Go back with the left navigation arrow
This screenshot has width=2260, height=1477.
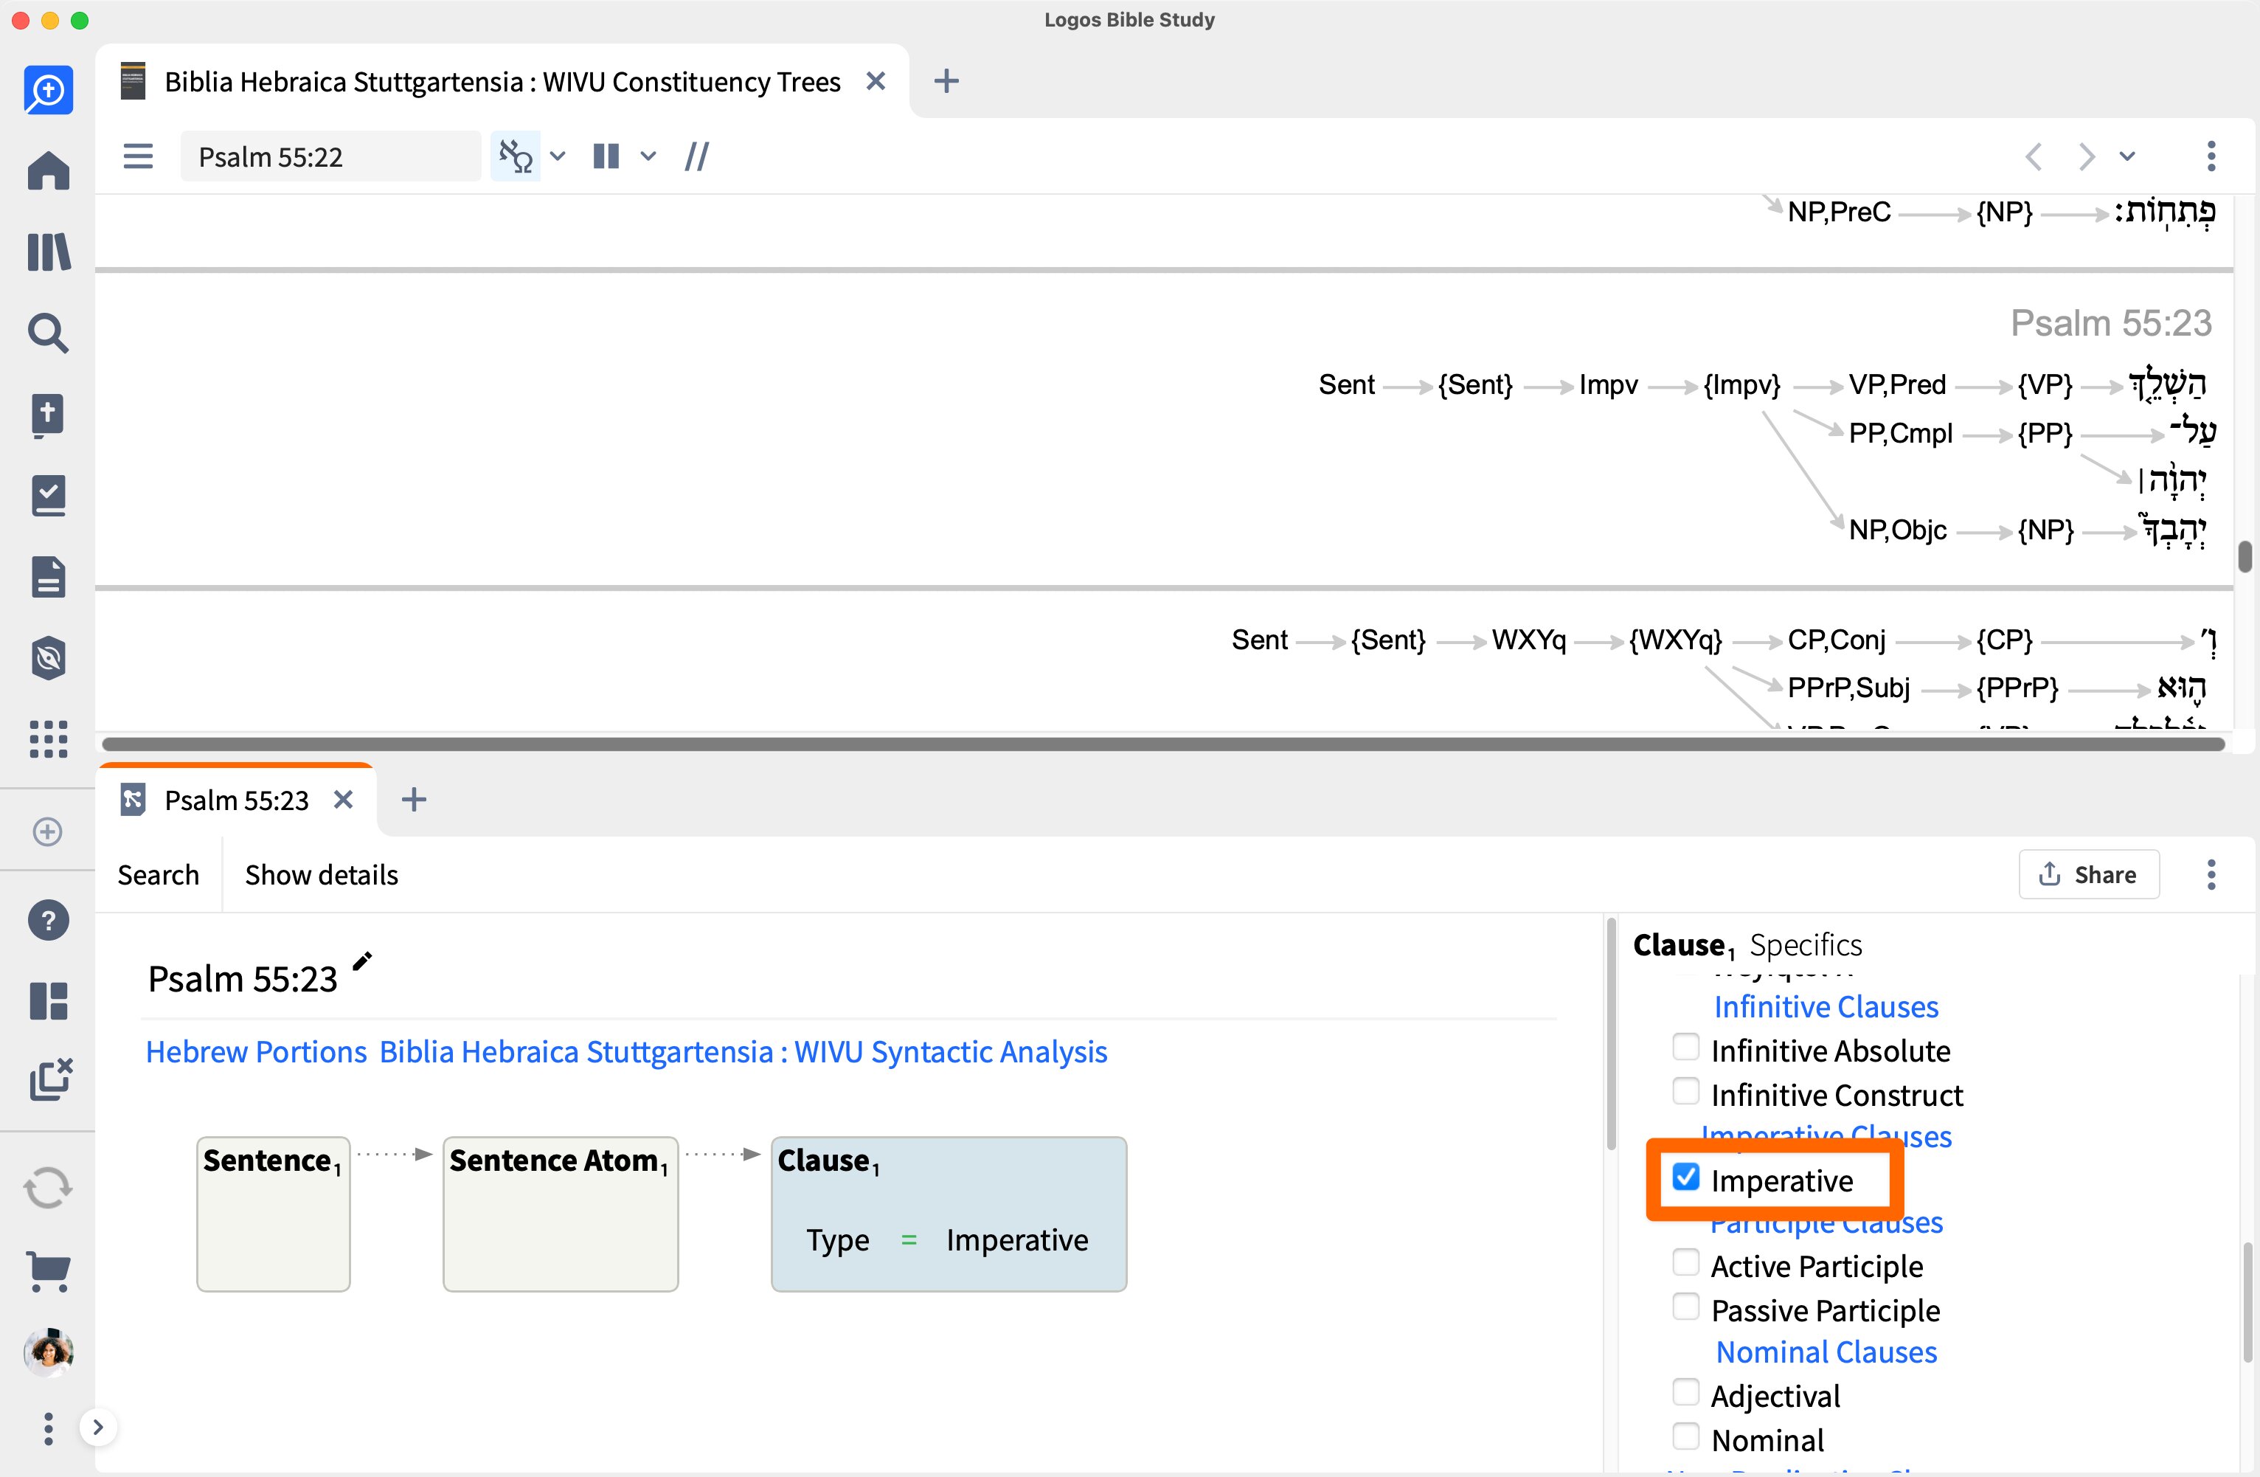(2033, 156)
